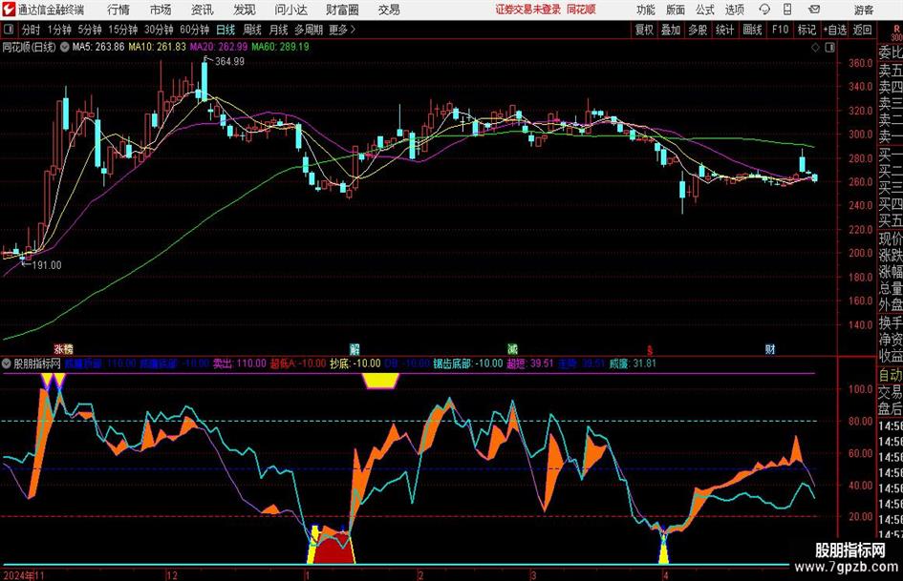Open the 市场 menu

161,10
